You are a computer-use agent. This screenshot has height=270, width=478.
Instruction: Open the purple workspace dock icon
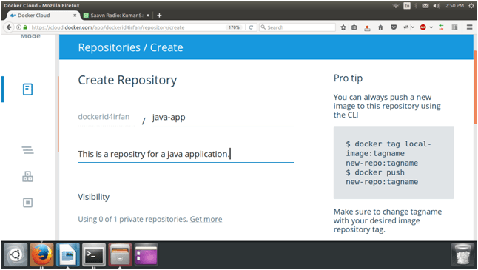tap(147, 254)
